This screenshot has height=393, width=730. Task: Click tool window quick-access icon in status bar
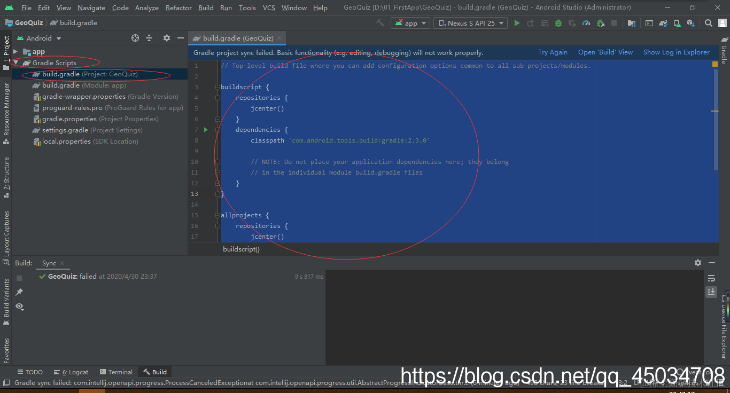click(x=6, y=382)
